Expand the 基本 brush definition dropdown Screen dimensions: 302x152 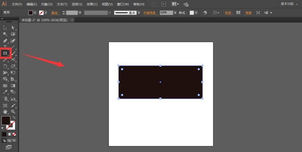(x=139, y=13)
